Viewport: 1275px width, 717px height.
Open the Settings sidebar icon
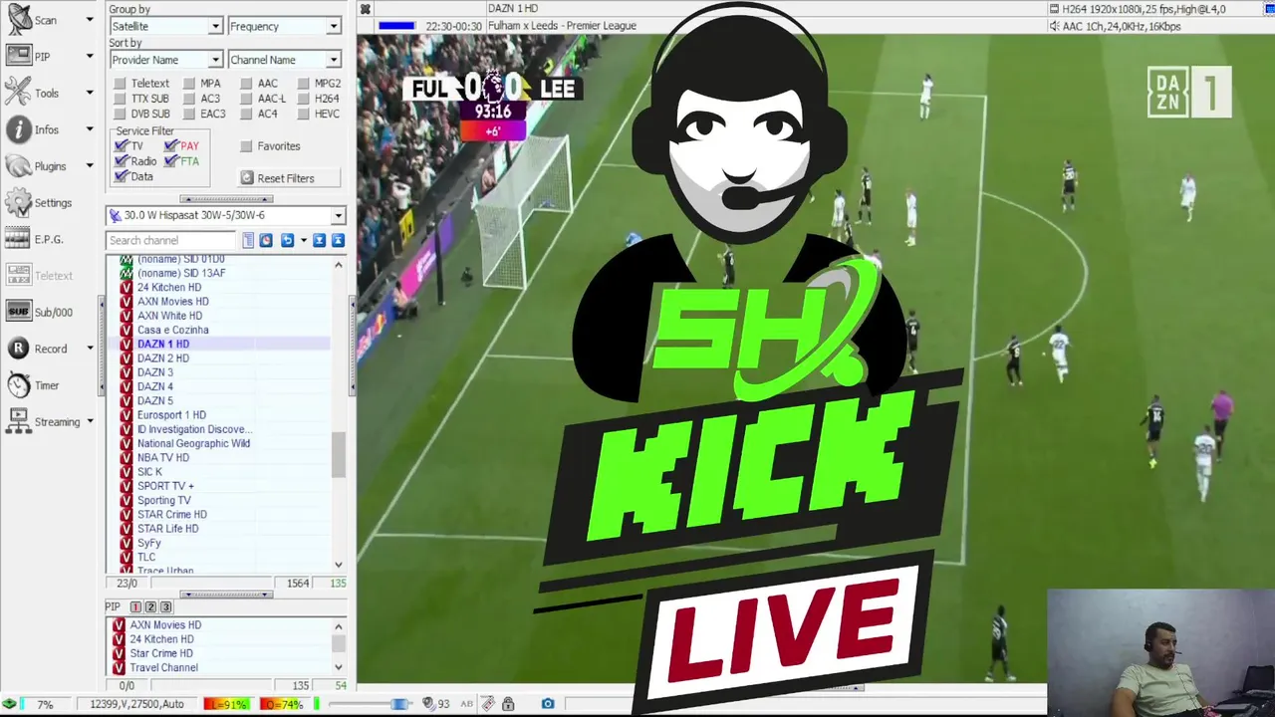pos(19,203)
